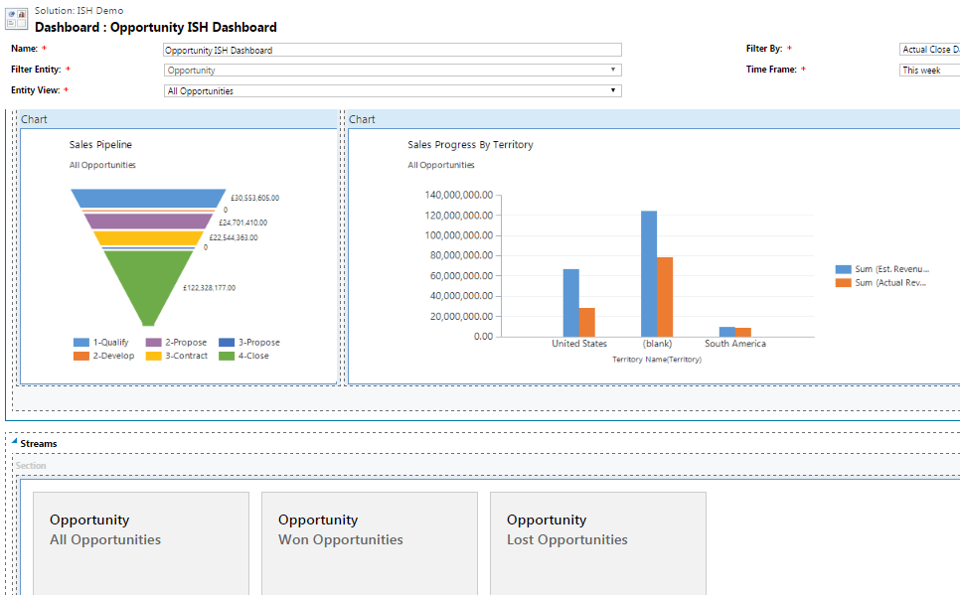Click the 2-Develop legend swatch
960x595 pixels.
(x=80, y=356)
